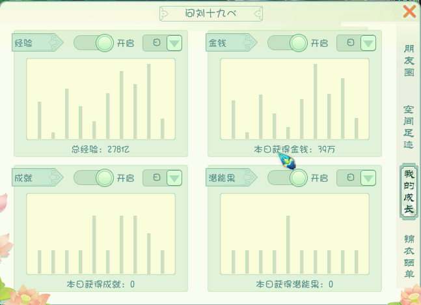Toggle the 经验 开启 switch

(x=94, y=43)
